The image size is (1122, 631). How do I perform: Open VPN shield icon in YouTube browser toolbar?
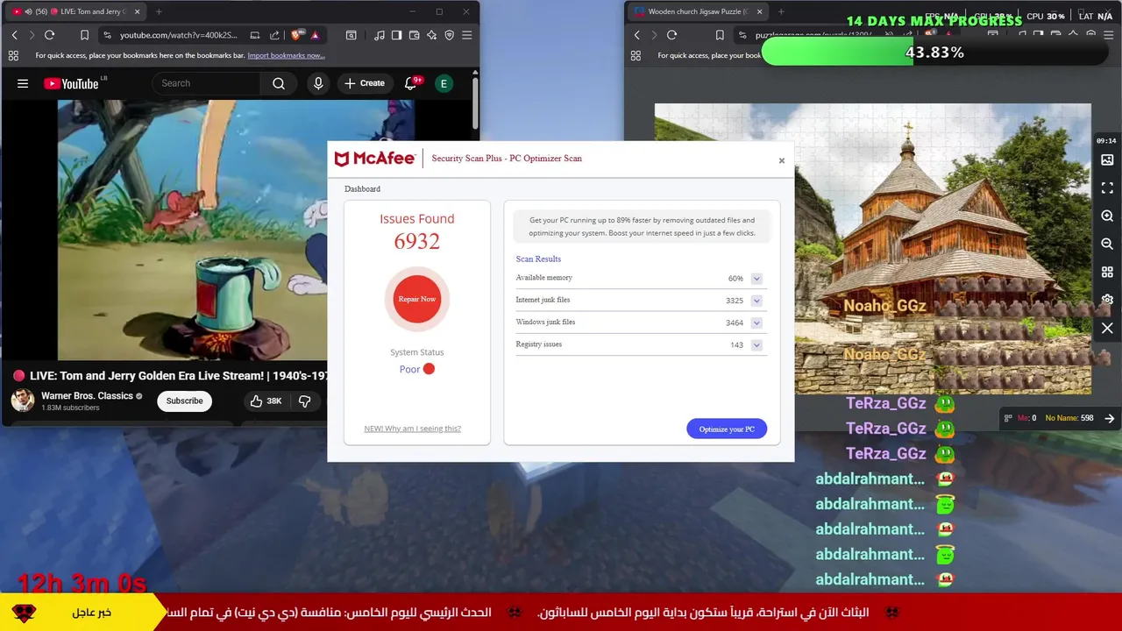[449, 35]
